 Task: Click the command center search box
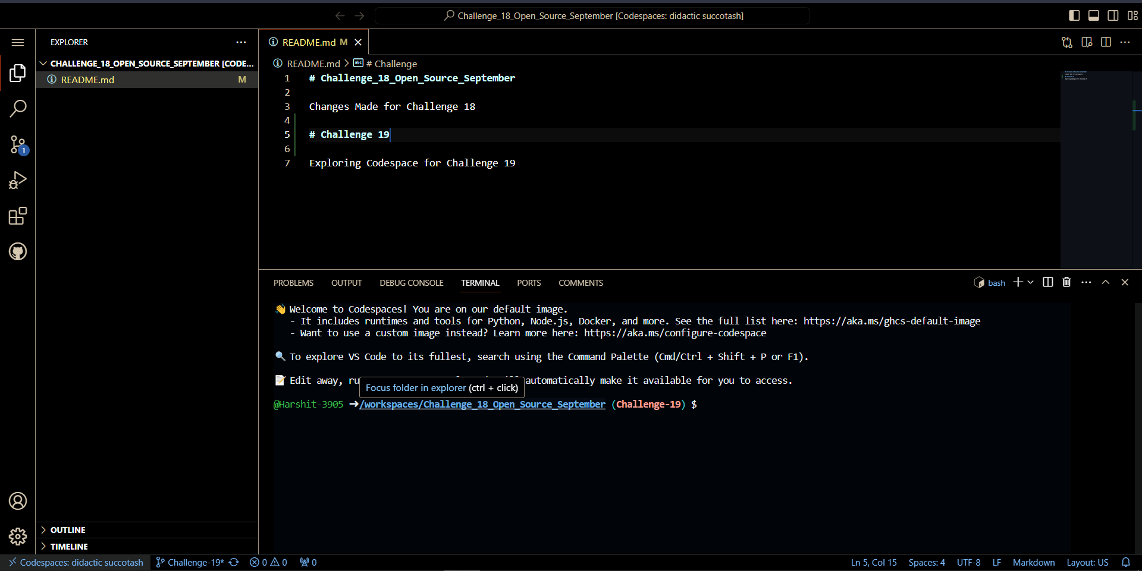592,15
